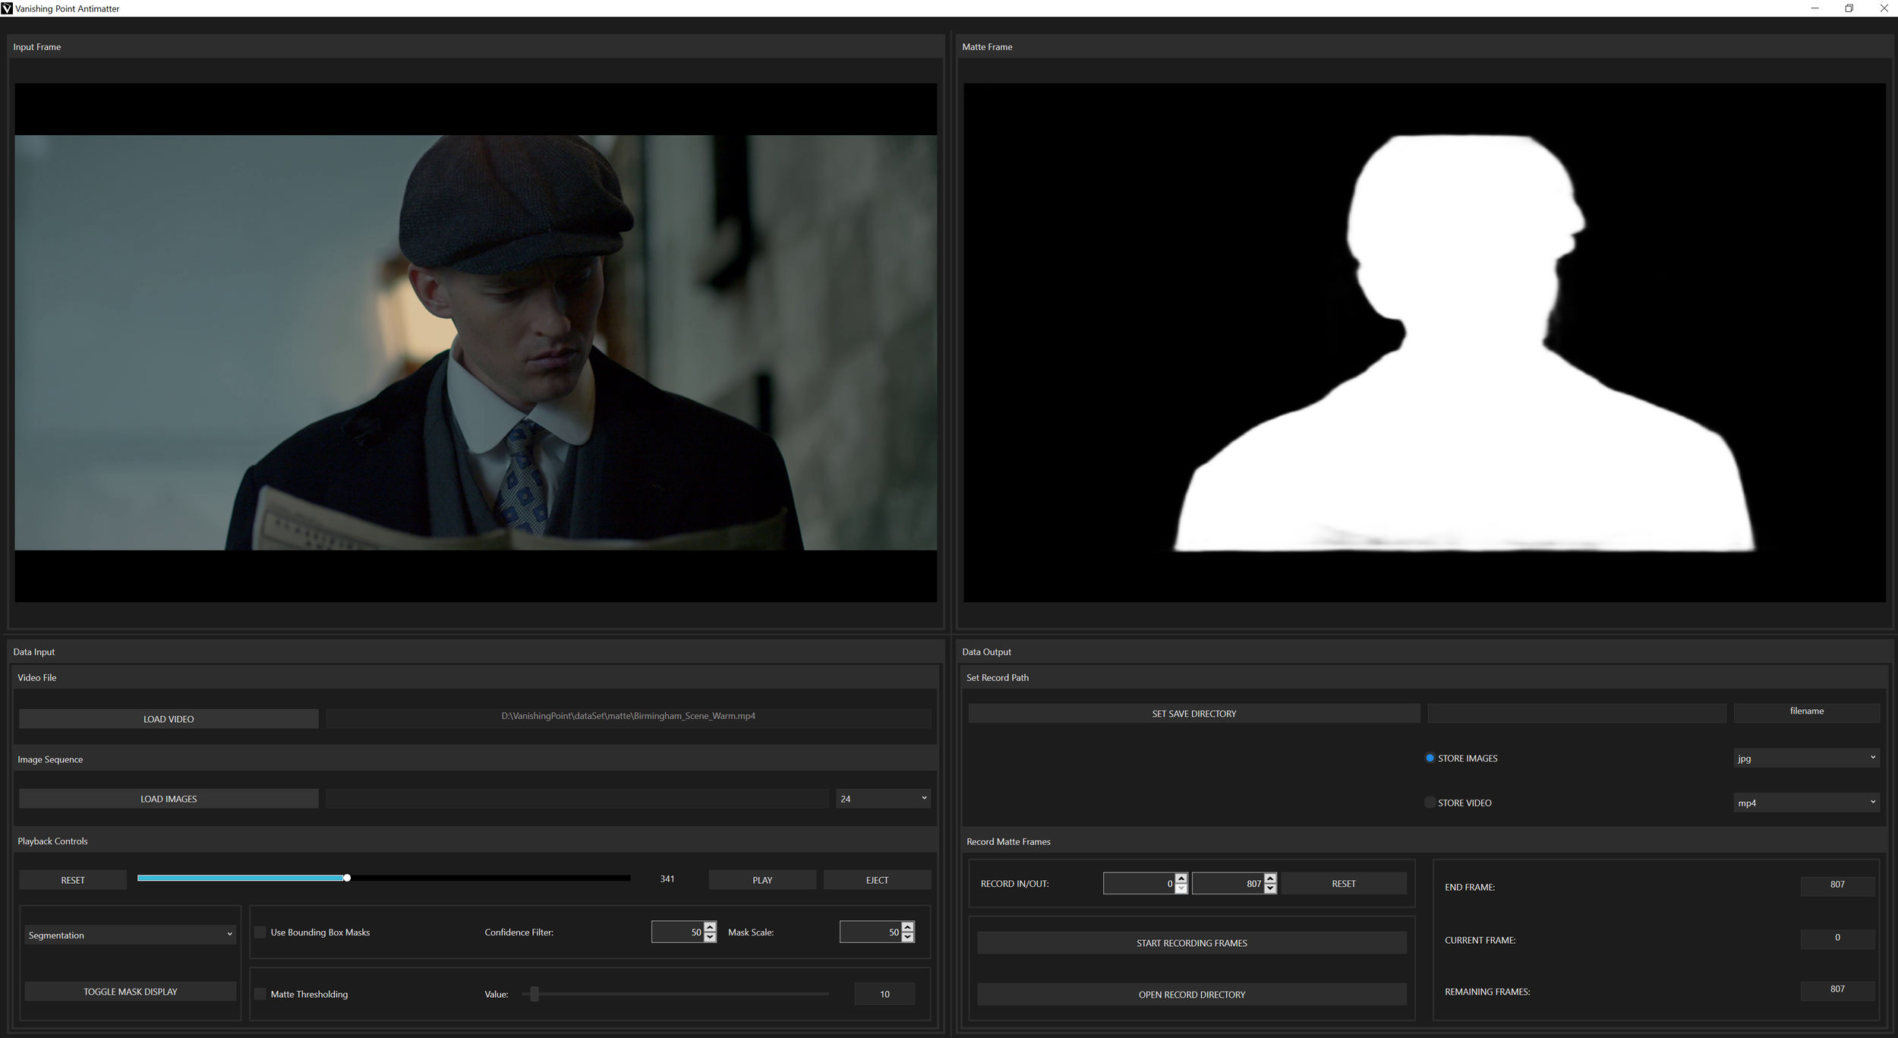Click the END FRAME value 807

click(x=1837, y=885)
